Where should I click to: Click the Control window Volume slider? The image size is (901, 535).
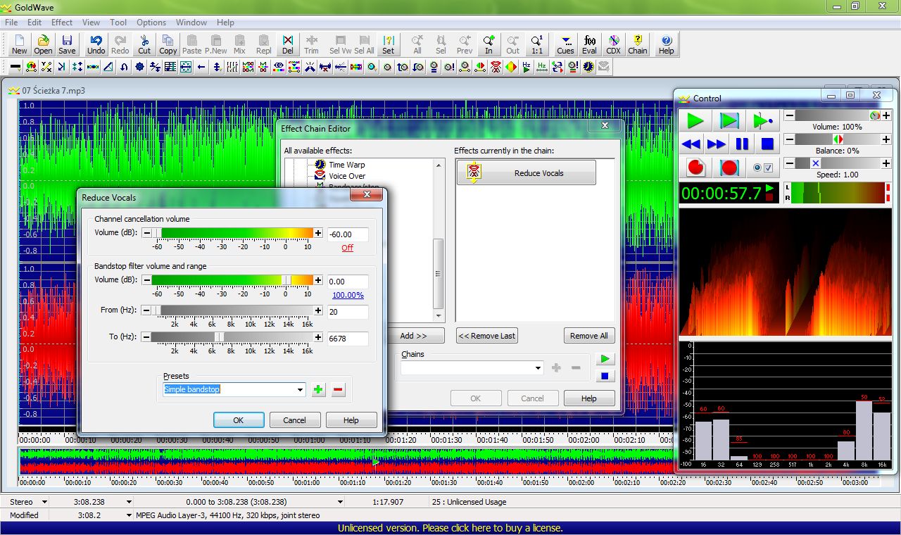click(838, 115)
